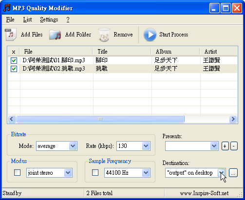Viewport: 245px width, 200px height.
Task: Start processing with the blue play icon
Action: pyautogui.click(x=150, y=35)
